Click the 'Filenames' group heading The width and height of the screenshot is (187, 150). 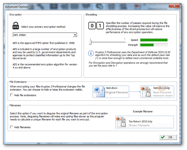[15, 105]
